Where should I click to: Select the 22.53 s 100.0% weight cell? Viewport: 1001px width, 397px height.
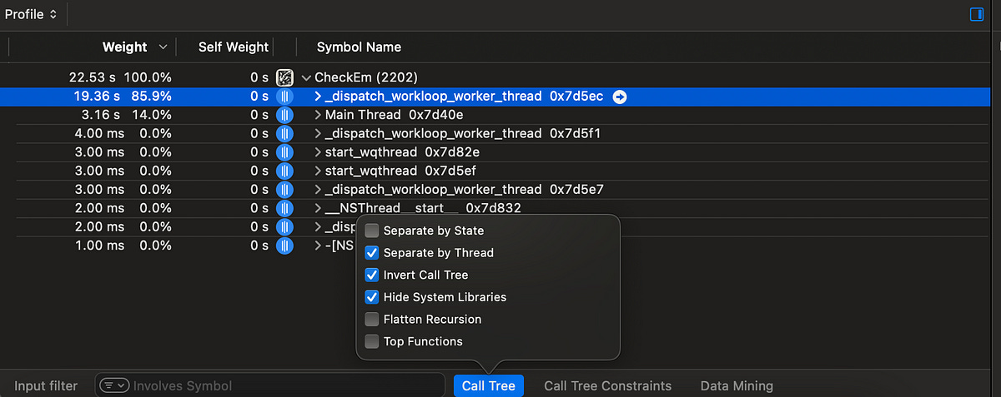(120, 77)
